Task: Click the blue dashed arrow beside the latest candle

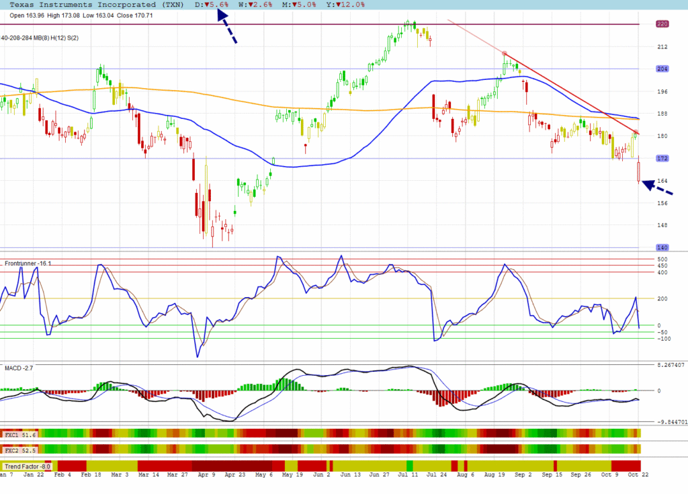Action: (657, 187)
